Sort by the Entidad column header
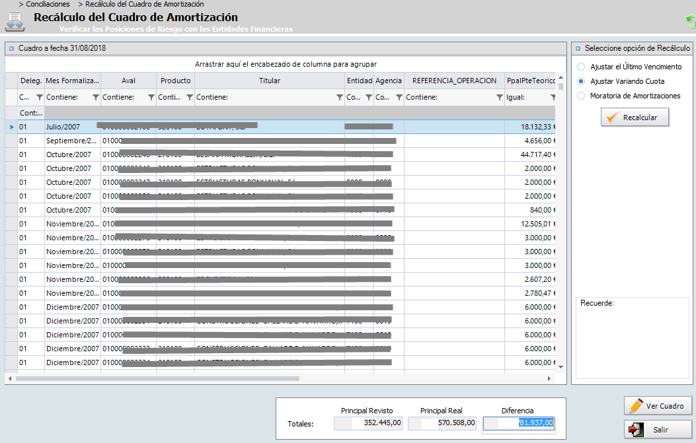The width and height of the screenshot is (696, 443). (x=360, y=81)
